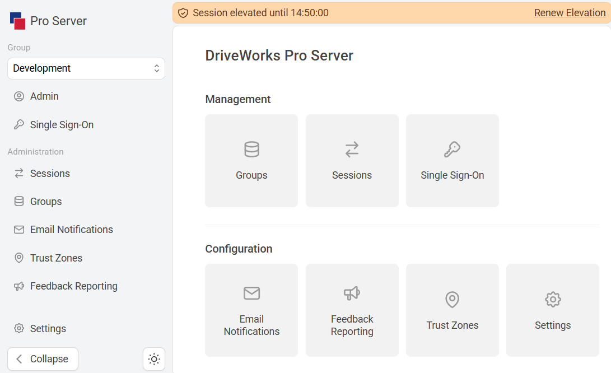This screenshot has width=611, height=373.
Task: Open the Single Sign-On tile under Management
Action: [453, 161]
